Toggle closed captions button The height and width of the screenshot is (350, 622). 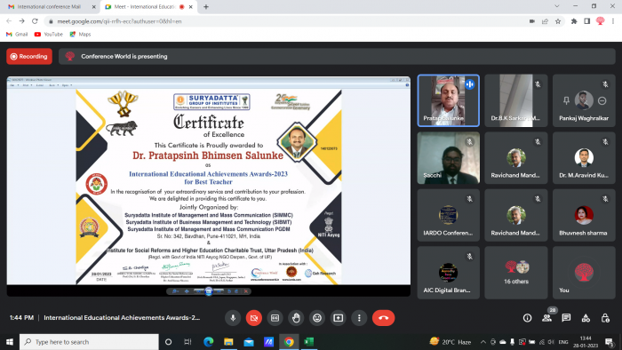click(275, 318)
